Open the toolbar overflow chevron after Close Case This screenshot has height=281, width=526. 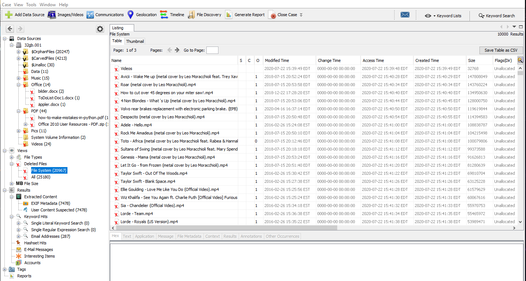coord(301,15)
